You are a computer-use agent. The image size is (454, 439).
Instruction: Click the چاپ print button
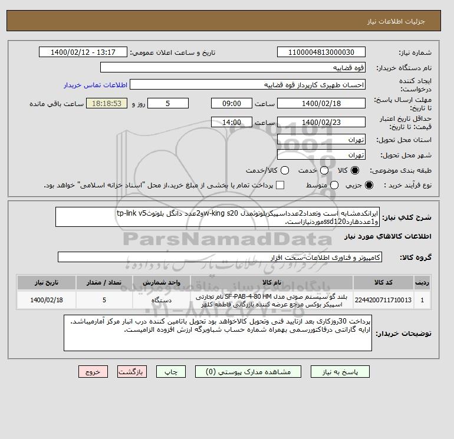tap(171, 372)
